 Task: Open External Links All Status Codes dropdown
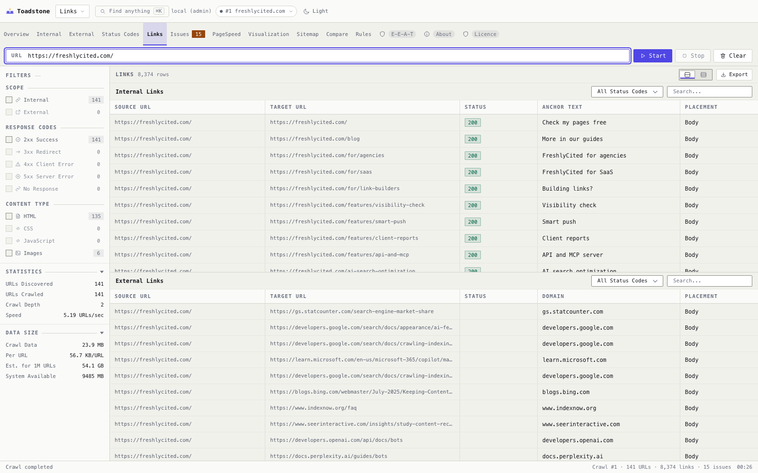click(x=627, y=281)
